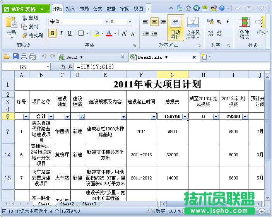
Task: Open filter dropdown beside 29300
Action: tap(245, 116)
